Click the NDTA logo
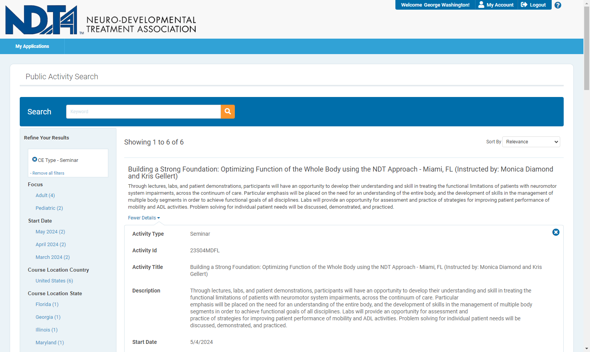 pyautogui.click(x=101, y=20)
